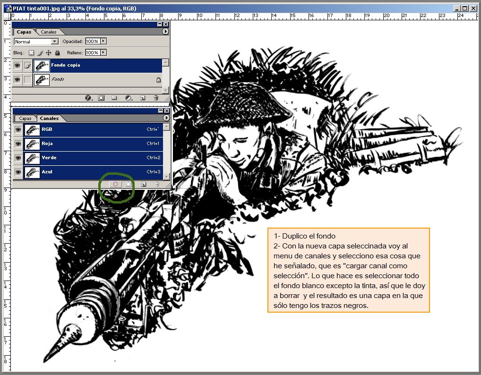The image size is (481, 375).
Task: Click the Fondo layer thumbnail
Action: pos(42,80)
